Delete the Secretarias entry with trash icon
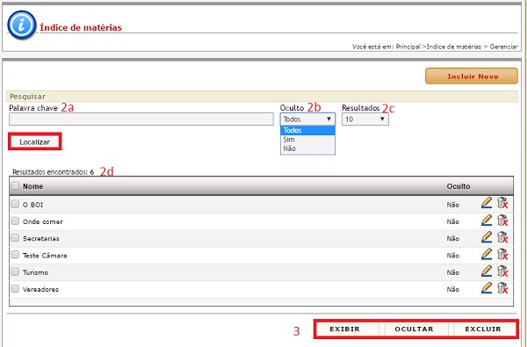527x347 pixels. pos(502,237)
